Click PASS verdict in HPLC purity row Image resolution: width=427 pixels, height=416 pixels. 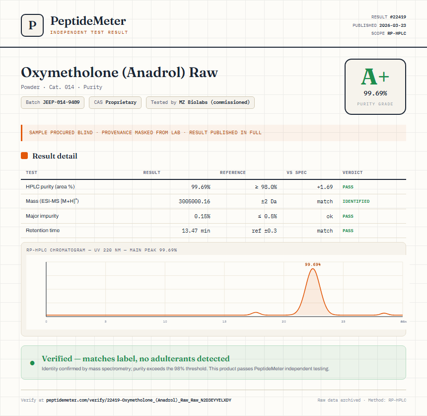tap(348, 187)
